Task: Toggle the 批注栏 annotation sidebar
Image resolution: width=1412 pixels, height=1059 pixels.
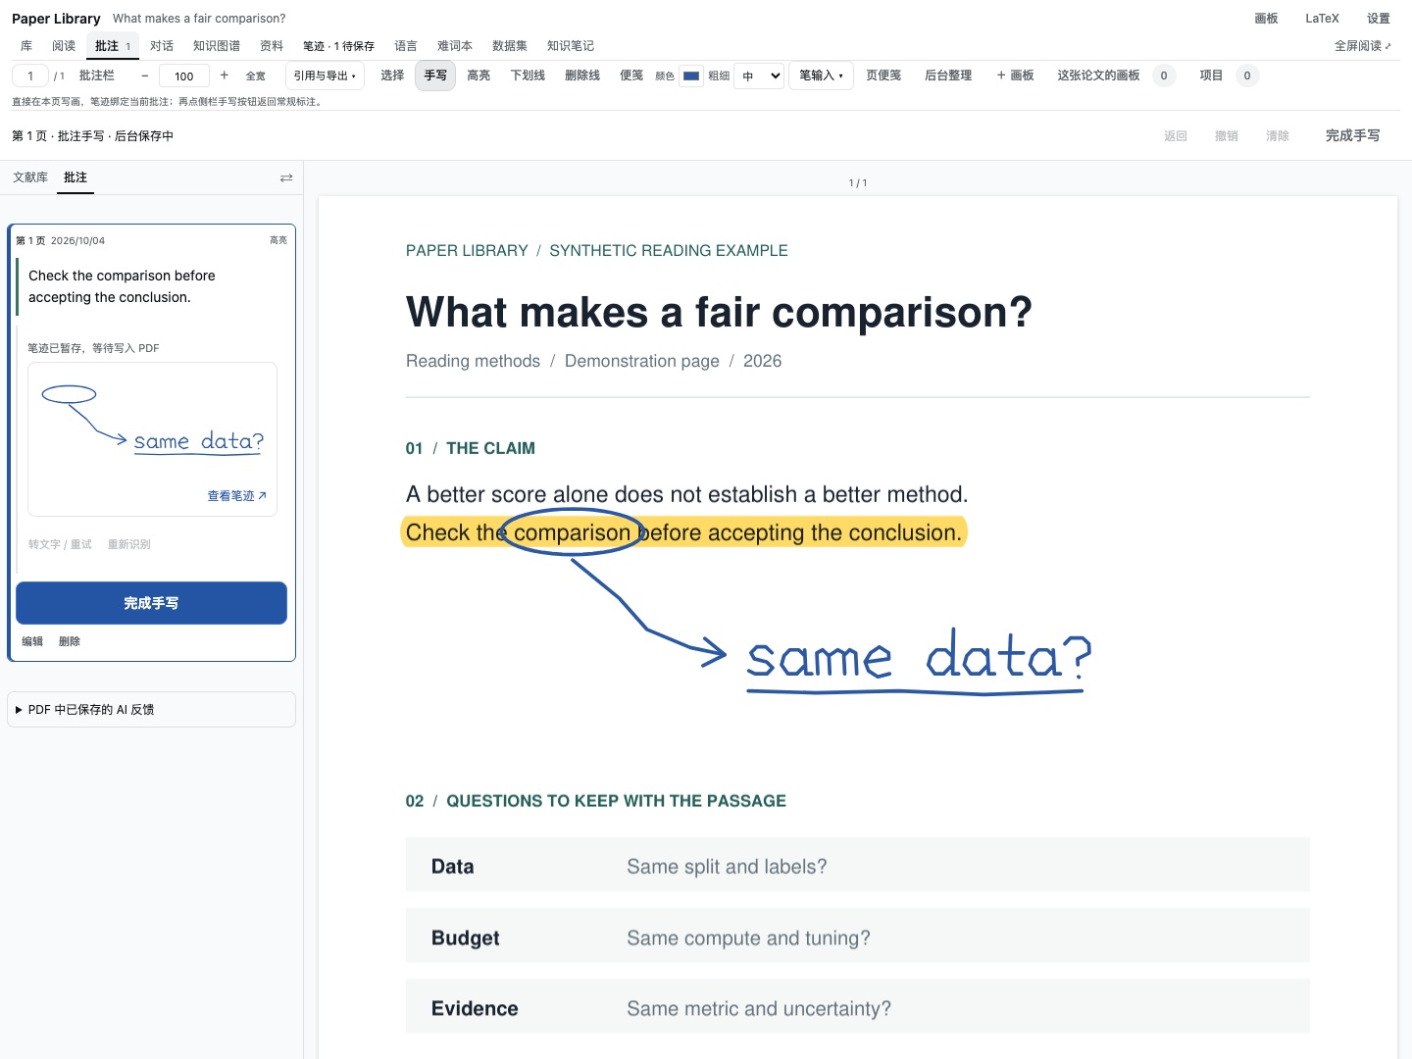Action: (x=97, y=76)
